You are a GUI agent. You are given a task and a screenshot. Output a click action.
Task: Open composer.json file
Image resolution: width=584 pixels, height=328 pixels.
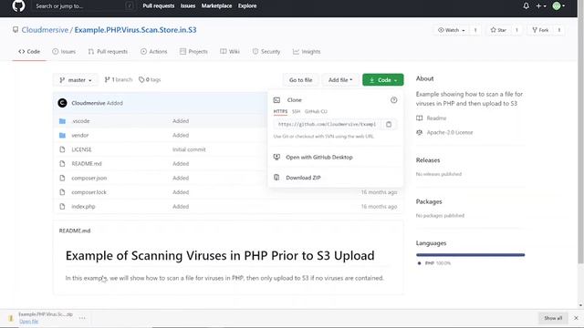tap(89, 179)
